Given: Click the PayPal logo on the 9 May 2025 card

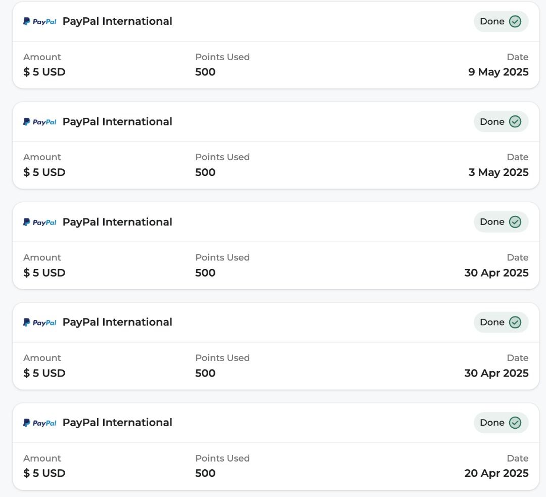Looking at the screenshot, I should 39,22.
